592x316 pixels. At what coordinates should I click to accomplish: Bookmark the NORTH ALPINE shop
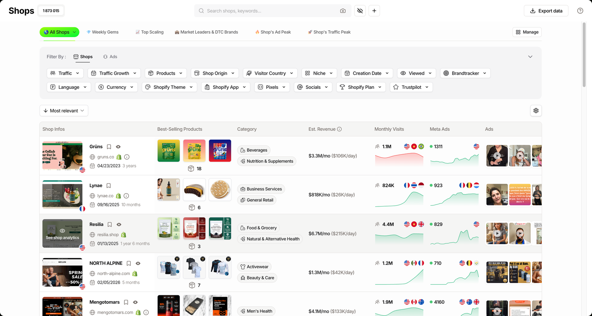point(129,263)
